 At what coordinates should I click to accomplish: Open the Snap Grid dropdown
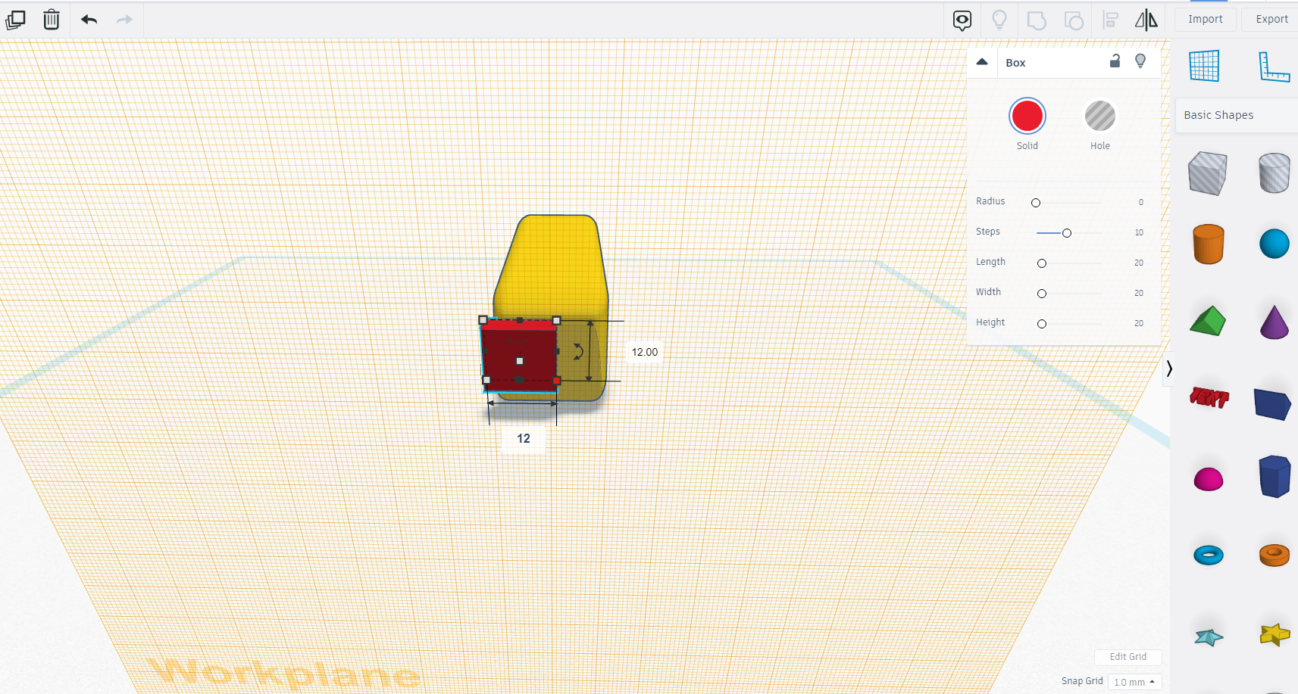pyautogui.click(x=1134, y=682)
